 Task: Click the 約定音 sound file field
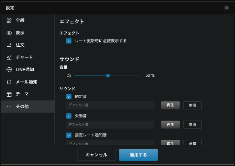coord(110,105)
